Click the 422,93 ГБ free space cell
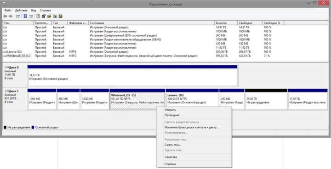 pos(245,56)
